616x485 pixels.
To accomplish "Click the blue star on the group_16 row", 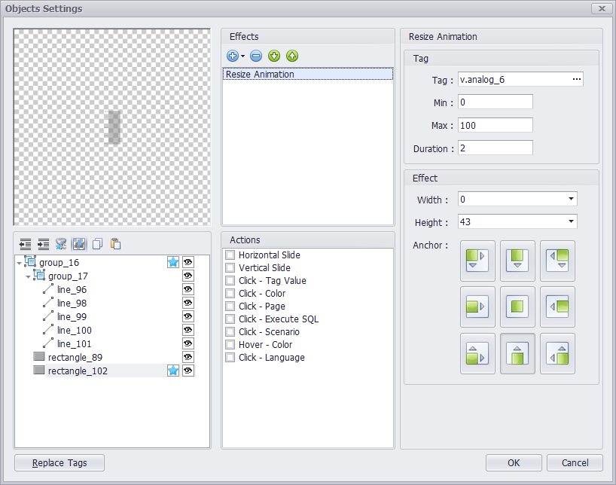I will 173,262.
